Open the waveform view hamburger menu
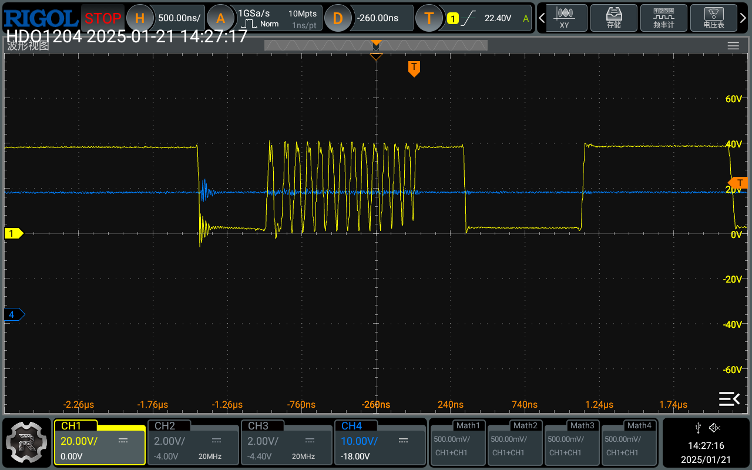The image size is (752, 470). click(x=733, y=46)
